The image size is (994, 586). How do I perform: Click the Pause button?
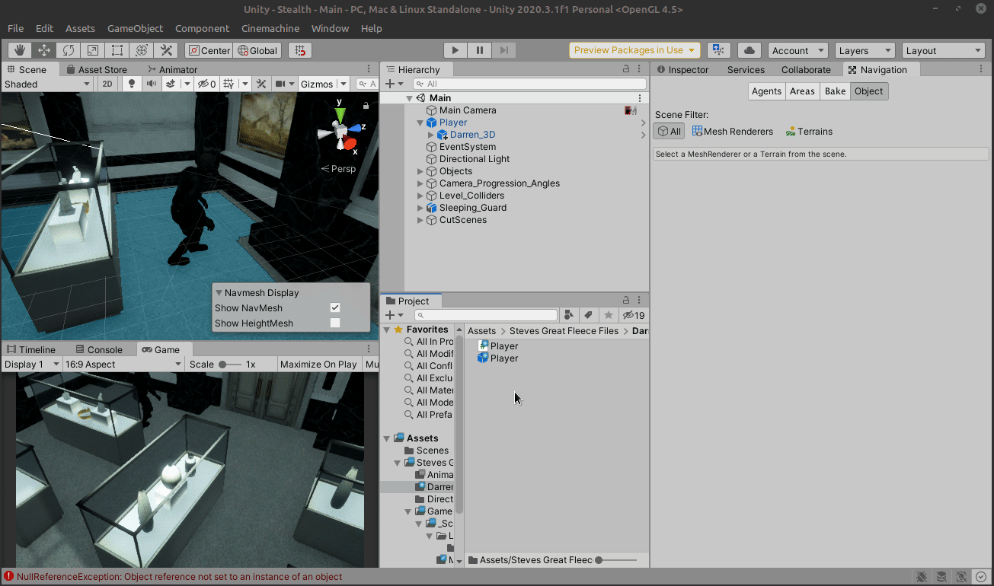click(479, 50)
